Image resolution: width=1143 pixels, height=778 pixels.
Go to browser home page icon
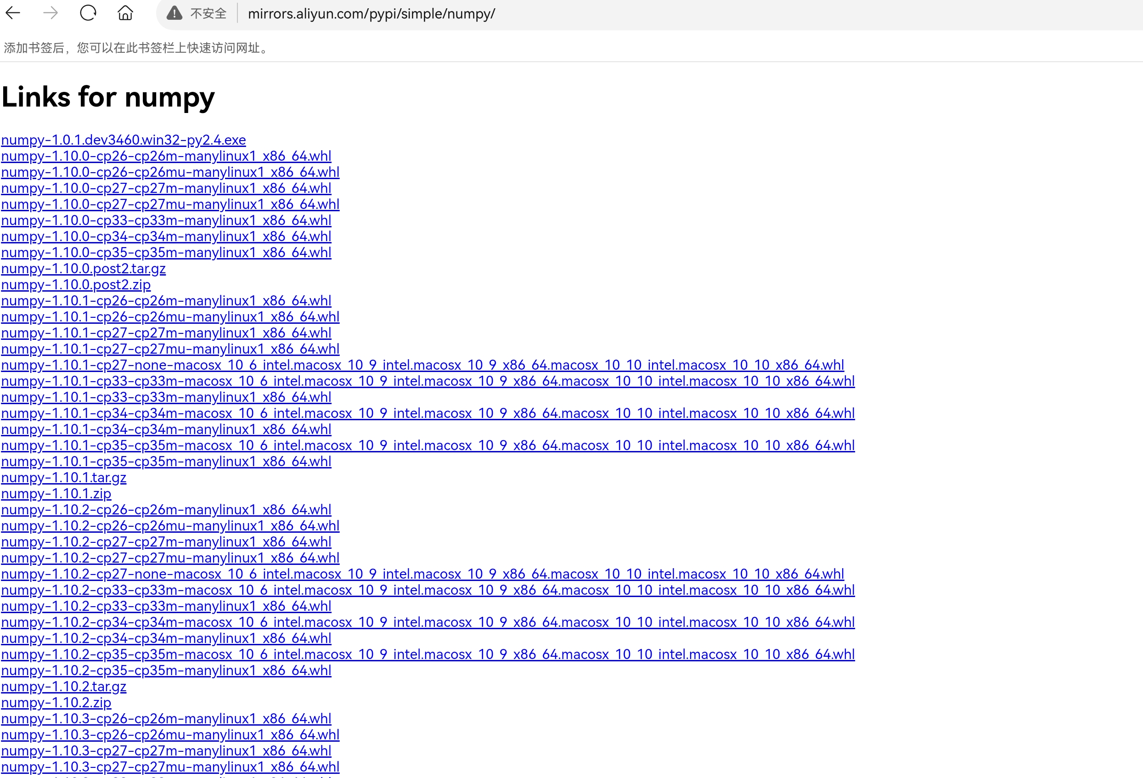(x=125, y=13)
